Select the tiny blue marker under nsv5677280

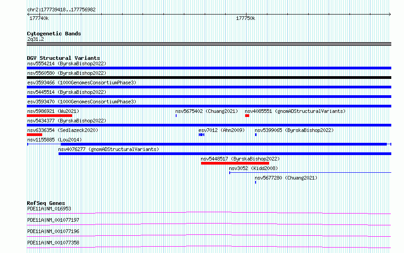pyautogui.click(x=256, y=182)
